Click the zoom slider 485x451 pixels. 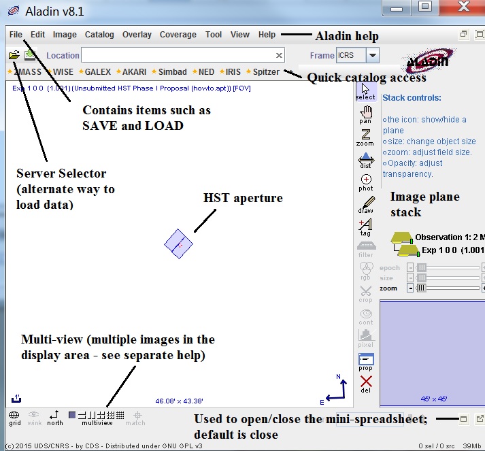448,288
